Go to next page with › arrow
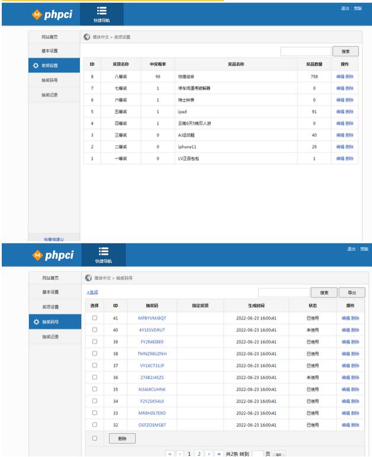 [209, 454]
